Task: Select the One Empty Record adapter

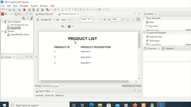Action: coord(19,25)
